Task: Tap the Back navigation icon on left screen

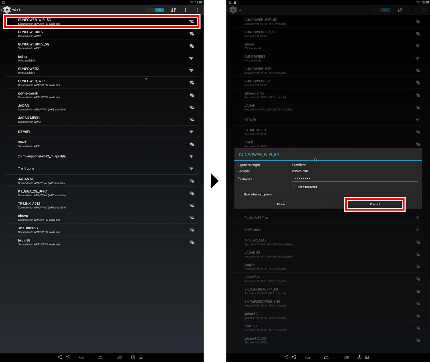Action: tap(81, 357)
